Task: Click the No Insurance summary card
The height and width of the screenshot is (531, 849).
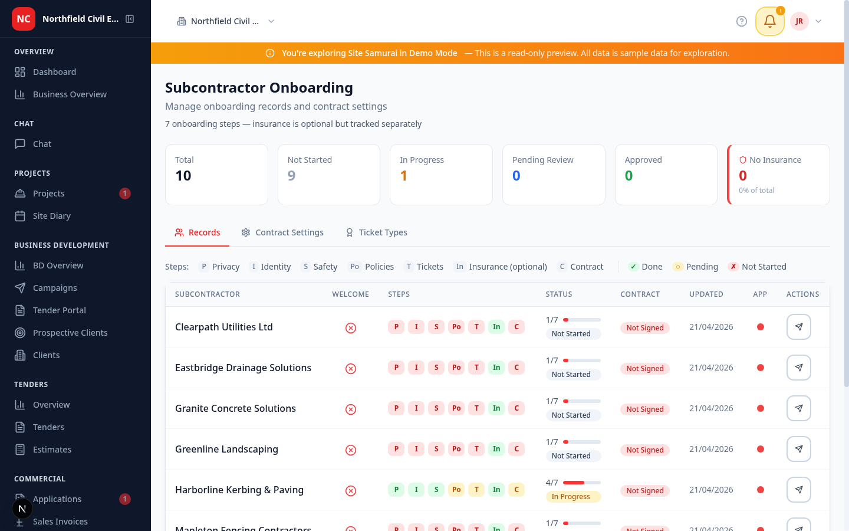Action: pos(778,175)
